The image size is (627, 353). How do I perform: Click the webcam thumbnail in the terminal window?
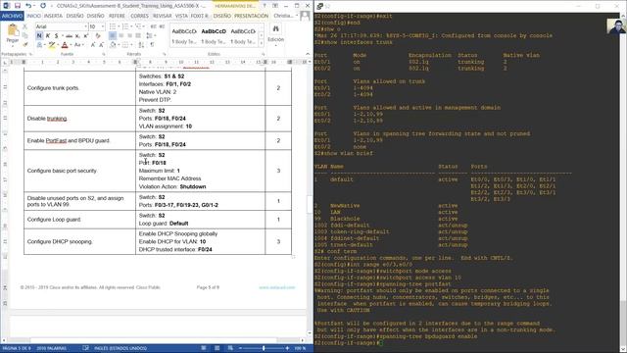point(616,25)
